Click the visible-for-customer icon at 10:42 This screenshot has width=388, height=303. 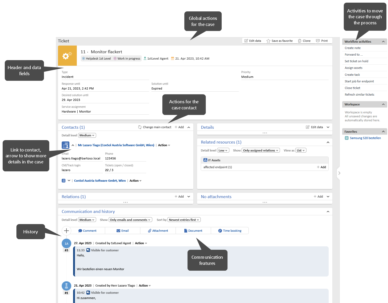88,293
